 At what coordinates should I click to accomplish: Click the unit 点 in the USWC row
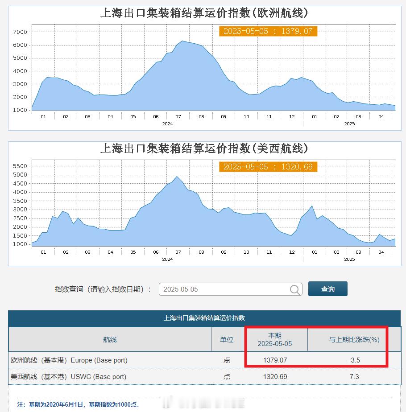[227, 377]
